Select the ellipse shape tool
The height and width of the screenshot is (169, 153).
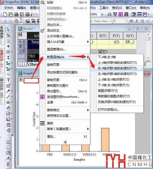8,102
